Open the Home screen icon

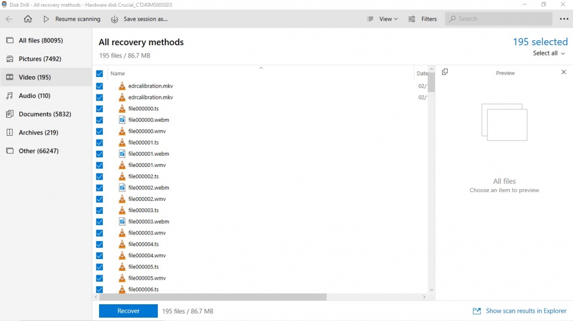[28, 19]
